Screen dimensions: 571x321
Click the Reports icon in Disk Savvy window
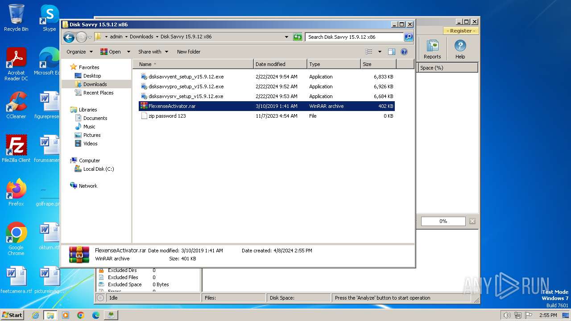click(x=432, y=49)
